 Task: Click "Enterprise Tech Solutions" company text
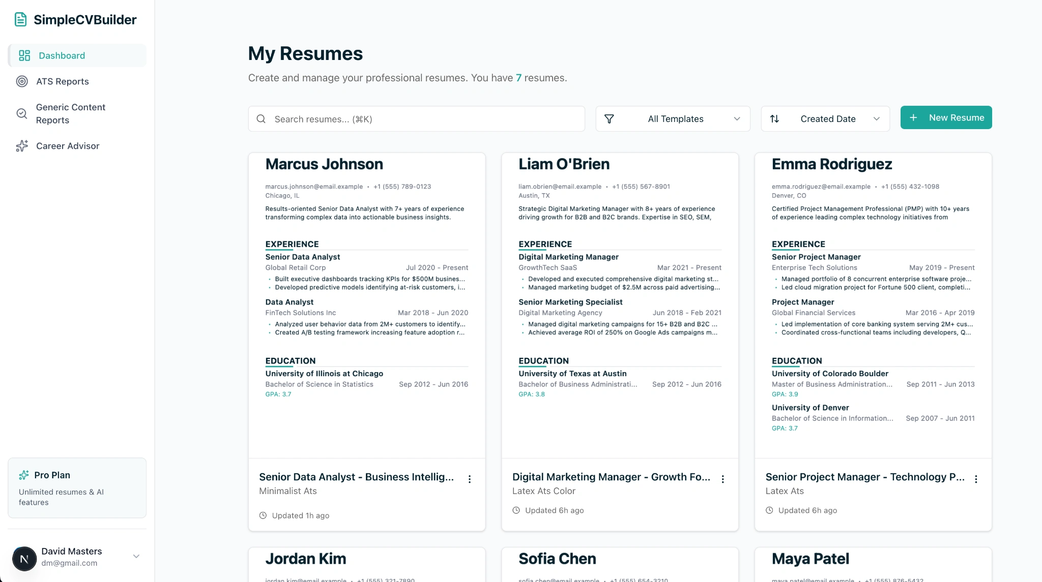tap(814, 268)
